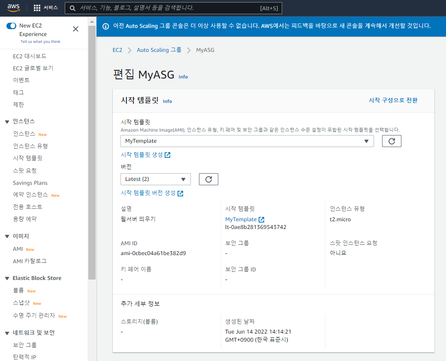Open AMI page in sidebar

[18, 249]
